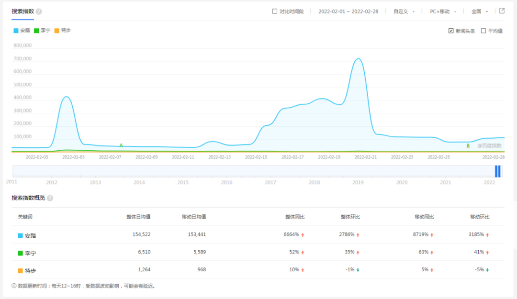Toggle the blue 安踏 legend swatch

tap(16, 31)
